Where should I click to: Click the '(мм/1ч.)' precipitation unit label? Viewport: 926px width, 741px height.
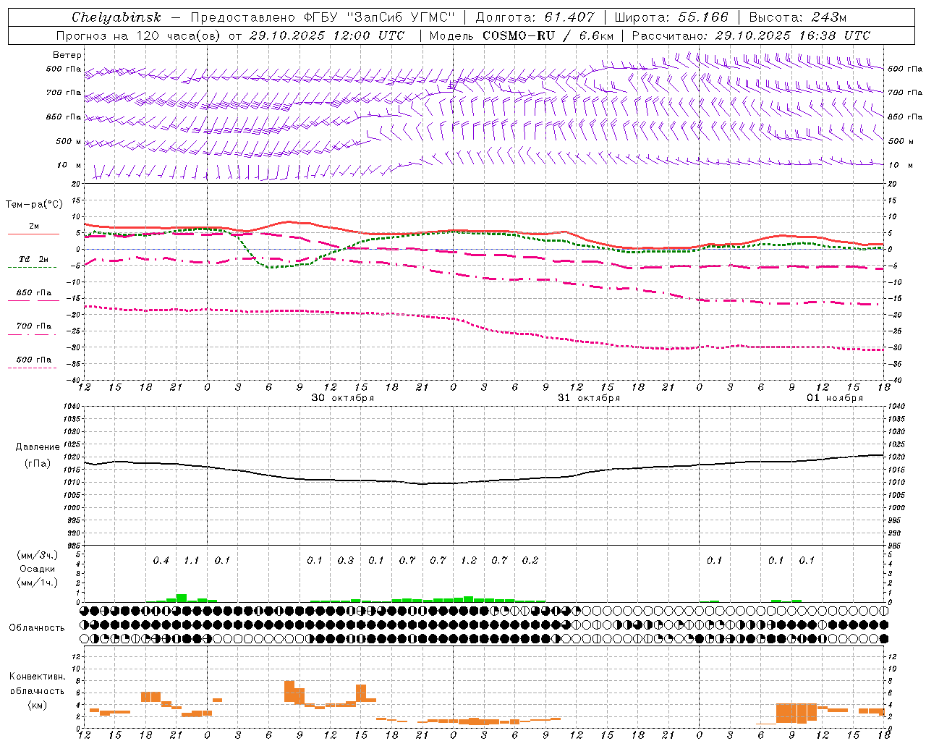(x=38, y=583)
